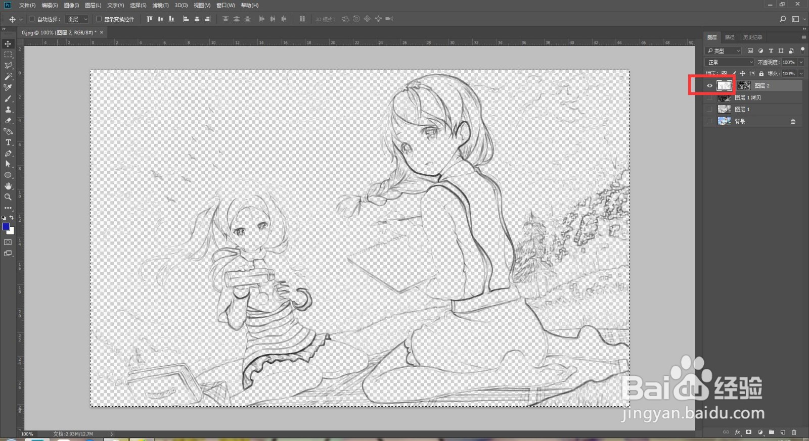Select the Paint Bucket tool
The image size is (809, 441).
coord(8,131)
